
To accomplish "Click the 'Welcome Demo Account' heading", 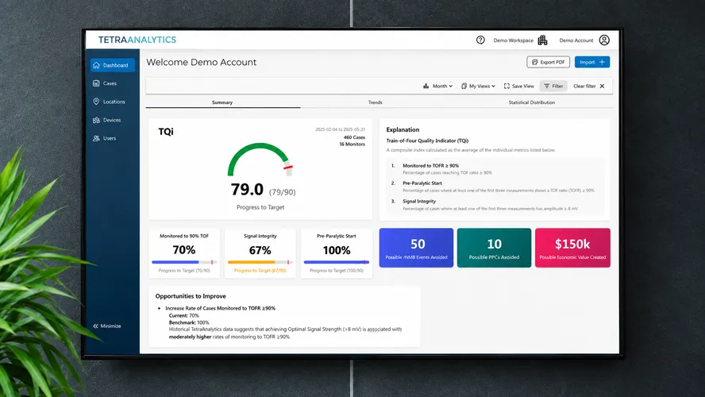I will point(201,63).
